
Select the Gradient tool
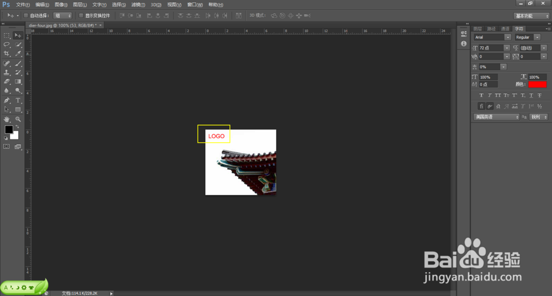18,82
